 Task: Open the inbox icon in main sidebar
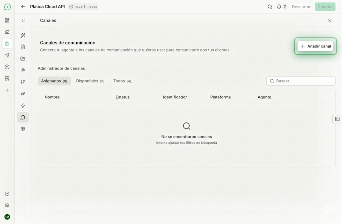coord(7,32)
